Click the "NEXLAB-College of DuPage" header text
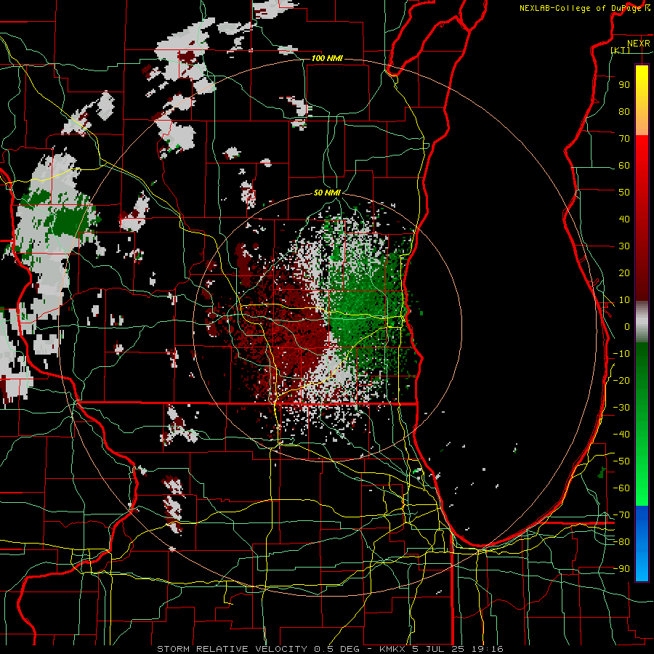This screenshot has width=654, height=654. [581, 8]
